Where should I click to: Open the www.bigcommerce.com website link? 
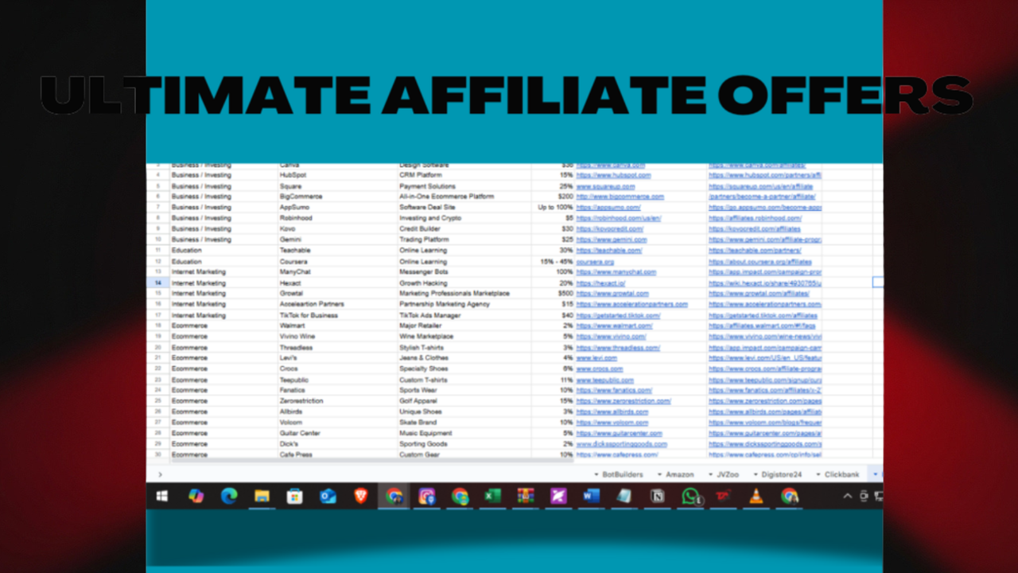click(x=620, y=197)
